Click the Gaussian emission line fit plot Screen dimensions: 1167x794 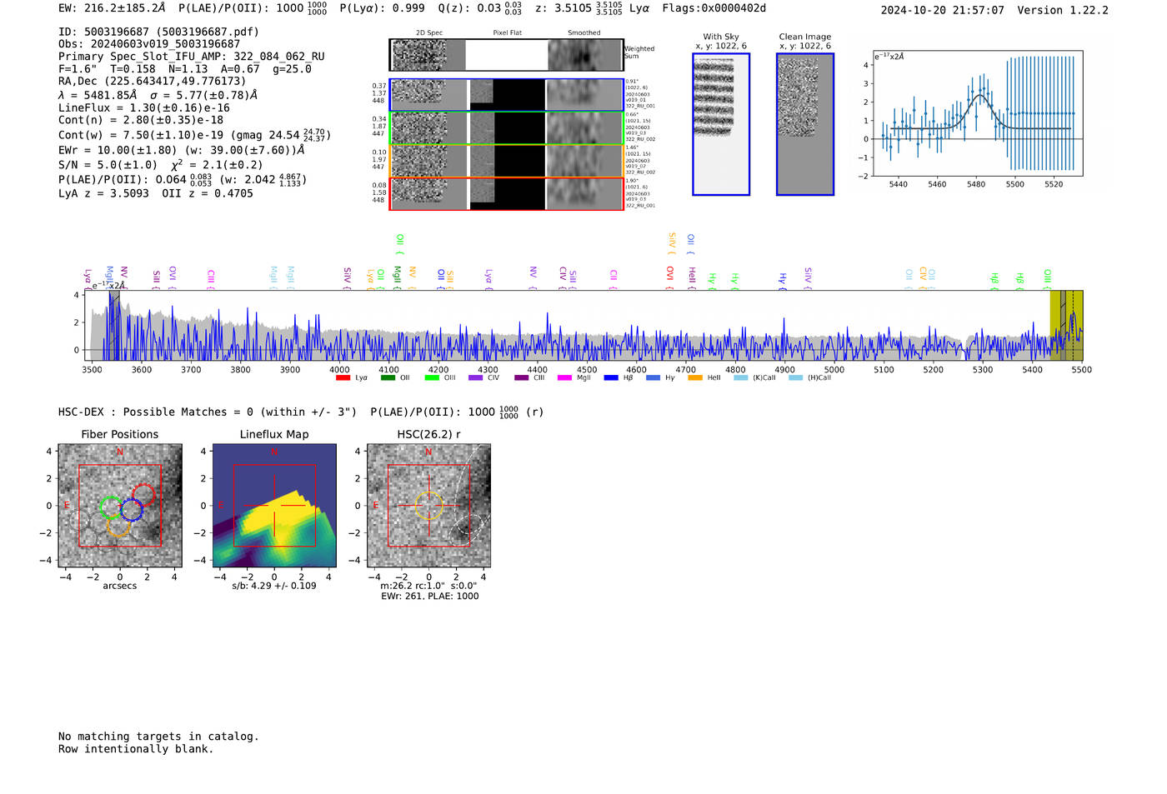point(977,114)
